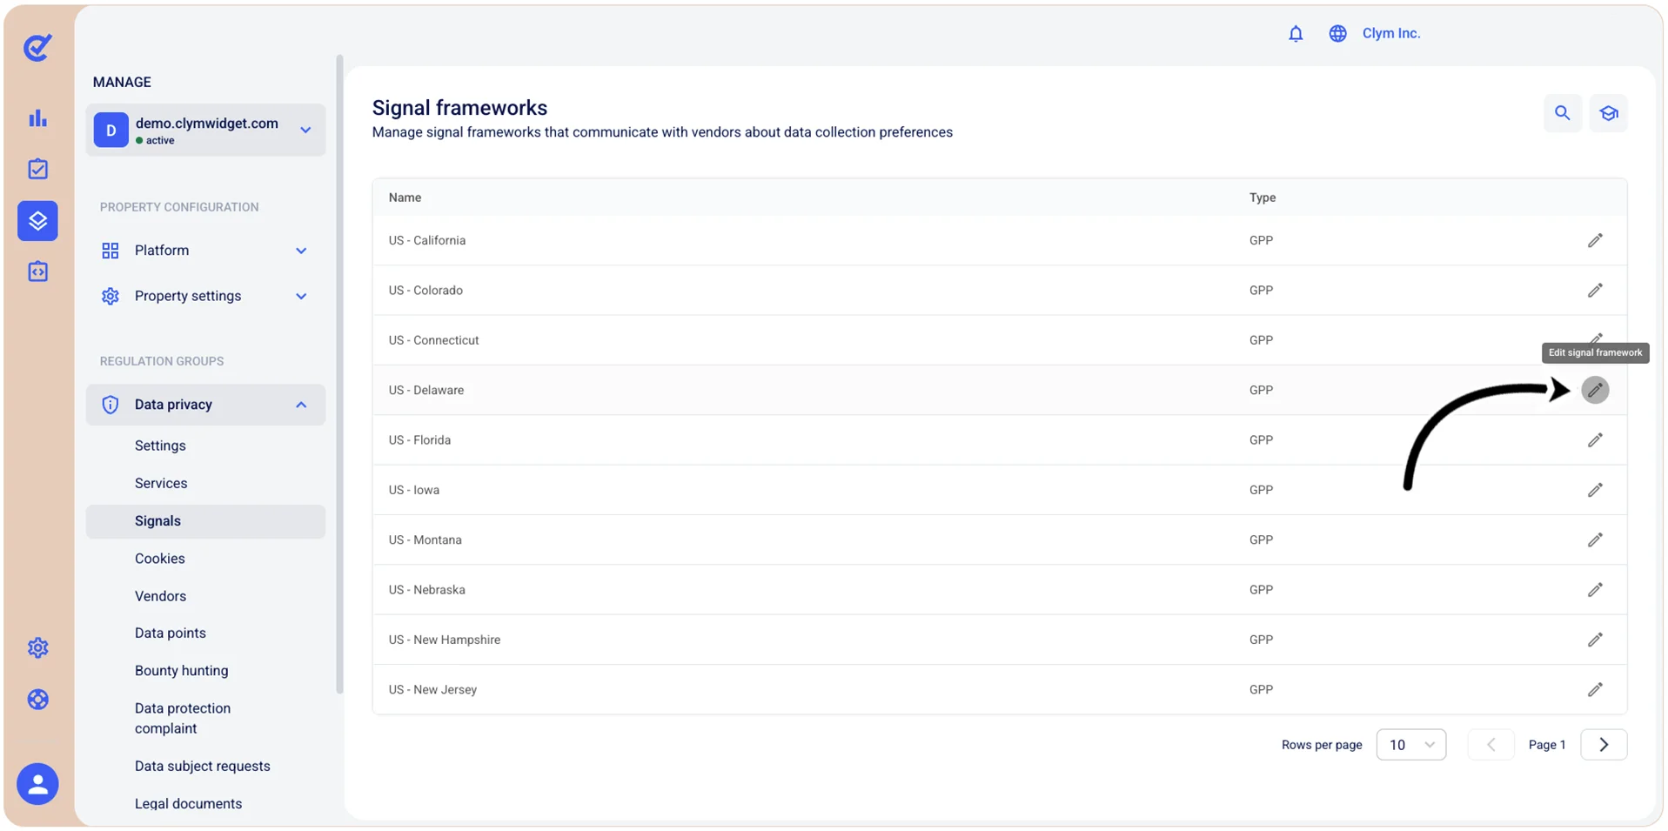Open the bar chart dashboard icon
This screenshot has height=831, width=1668.
[x=37, y=118]
